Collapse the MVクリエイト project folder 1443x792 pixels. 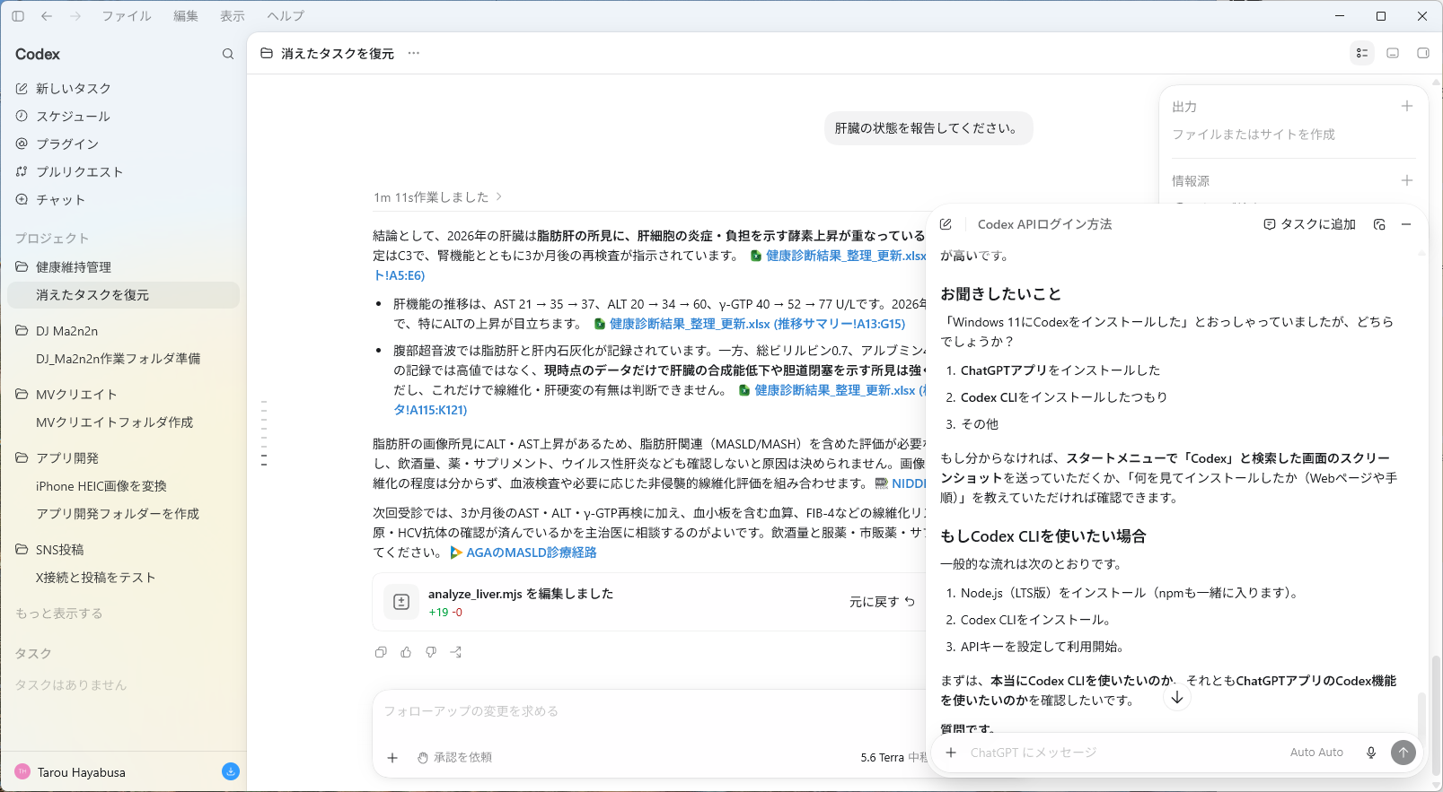click(22, 394)
